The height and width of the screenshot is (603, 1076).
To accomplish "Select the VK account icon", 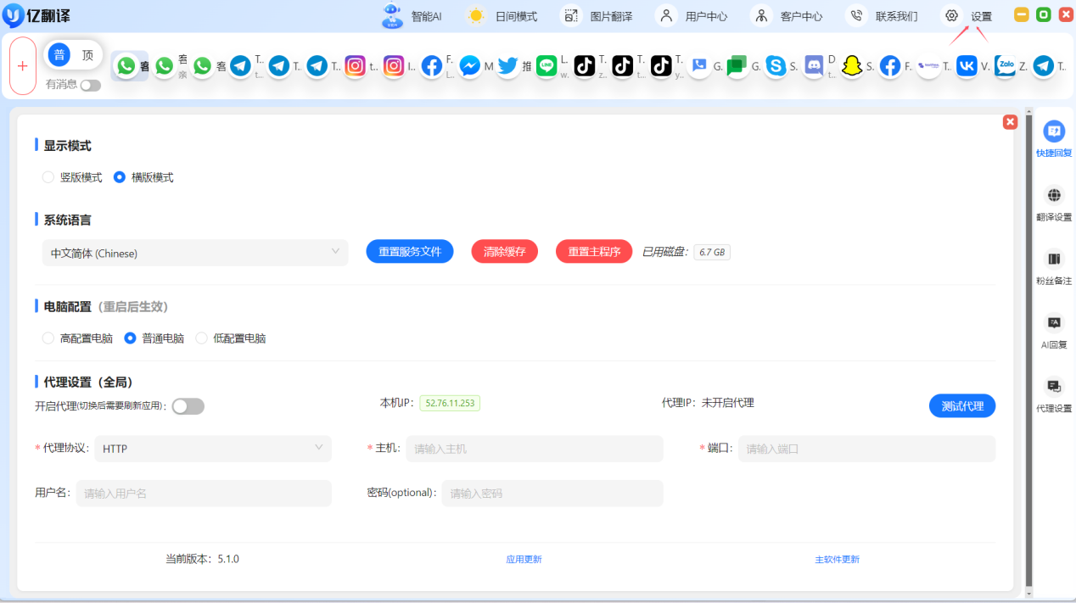I will coord(967,66).
